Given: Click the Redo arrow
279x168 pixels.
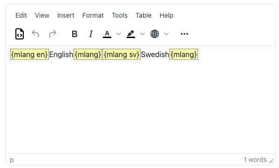Looking at the screenshot, I should (x=53, y=34).
